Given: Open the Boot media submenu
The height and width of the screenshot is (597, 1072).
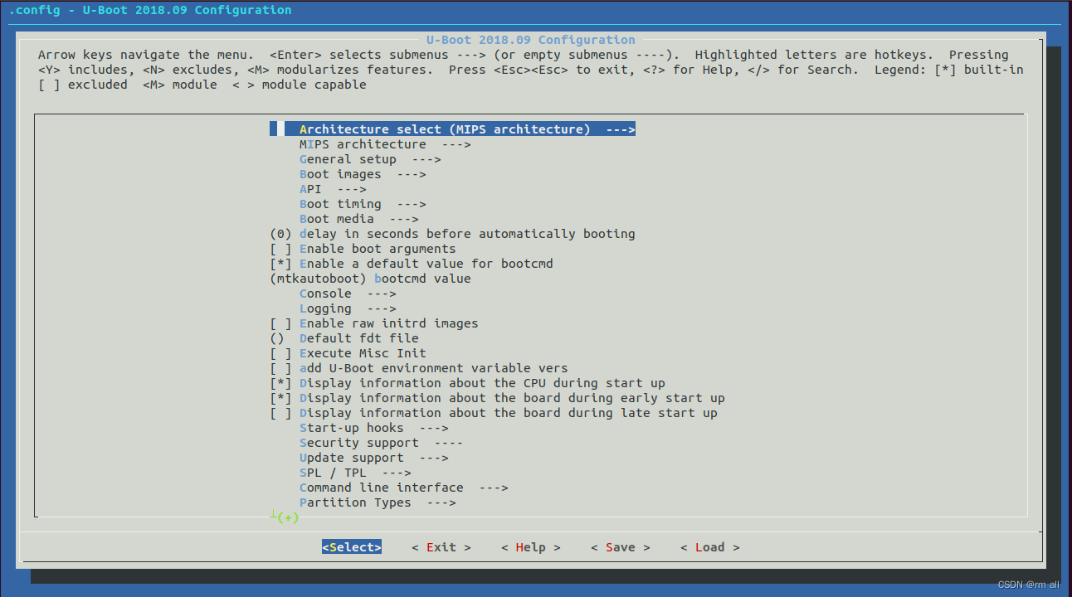Looking at the screenshot, I should tap(359, 219).
